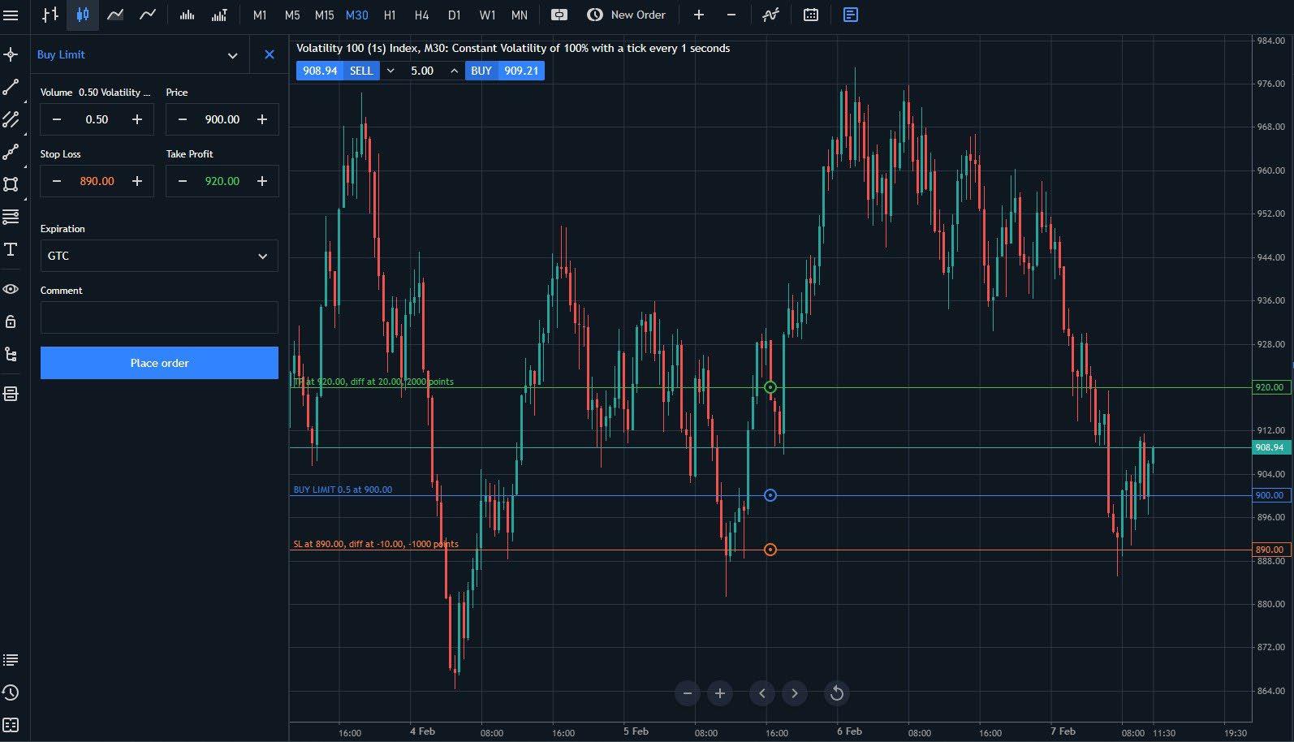1294x742 pixels.
Task: Select the shapes drawing tool
Action: tap(11, 184)
